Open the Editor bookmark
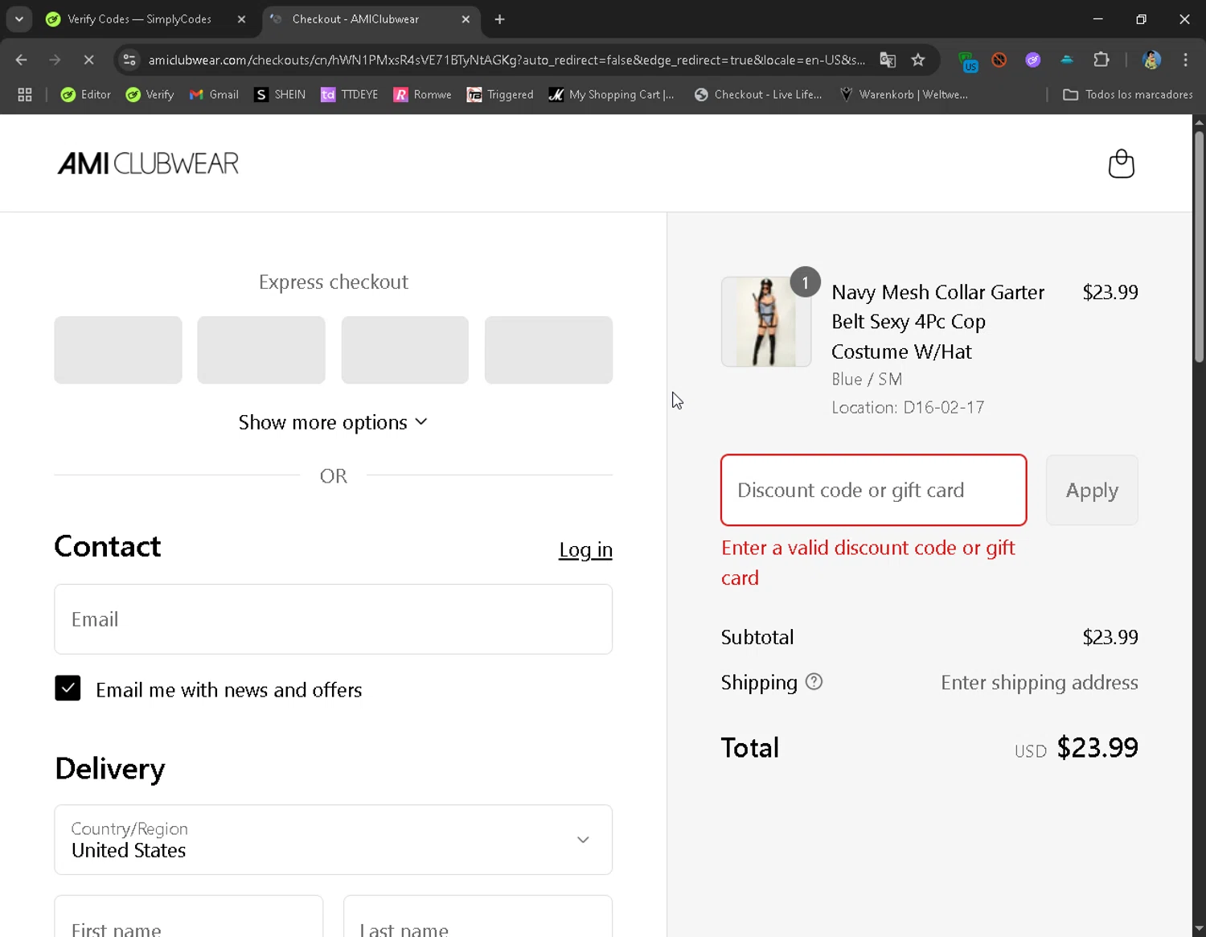Screen dimensions: 1206x937 tap(86, 95)
